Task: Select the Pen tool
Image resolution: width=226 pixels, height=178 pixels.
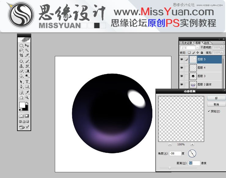Action: [x=21, y=86]
